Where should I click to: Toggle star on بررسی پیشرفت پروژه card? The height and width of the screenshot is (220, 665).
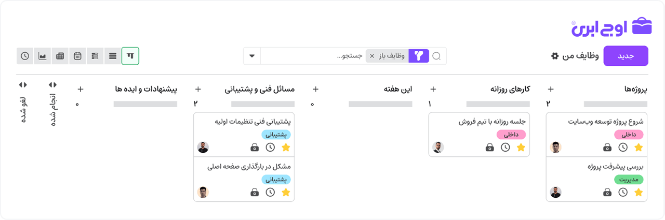(x=639, y=193)
